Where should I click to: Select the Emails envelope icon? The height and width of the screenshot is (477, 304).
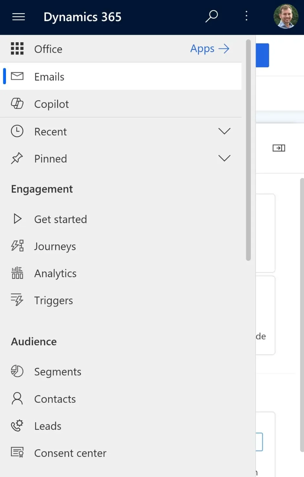(x=17, y=76)
